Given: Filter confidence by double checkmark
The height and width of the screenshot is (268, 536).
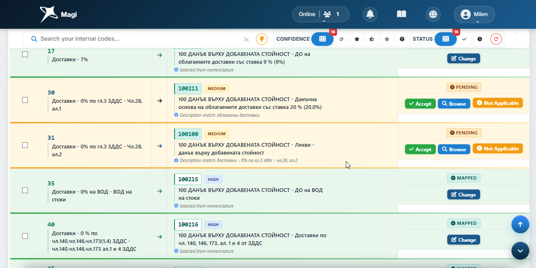Looking at the screenshot, I should (x=342, y=39).
